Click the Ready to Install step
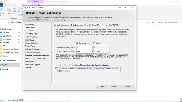The image size is (182, 102). tap(30, 61)
